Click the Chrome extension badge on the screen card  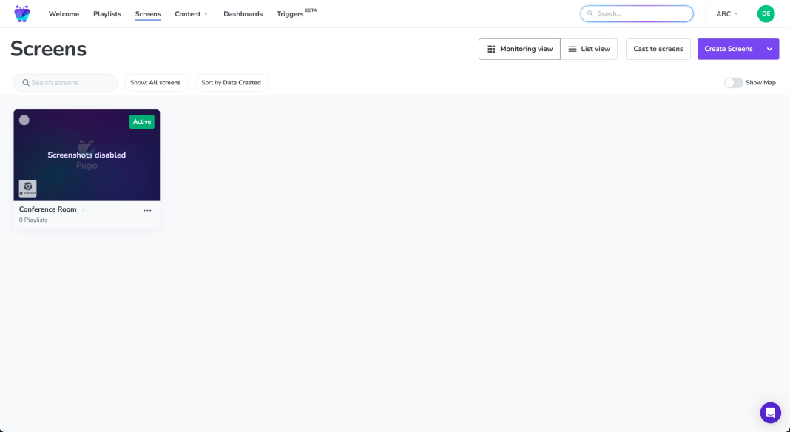tap(27, 189)
